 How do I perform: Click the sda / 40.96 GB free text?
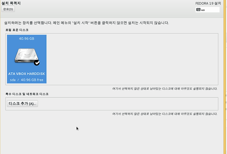26,80
